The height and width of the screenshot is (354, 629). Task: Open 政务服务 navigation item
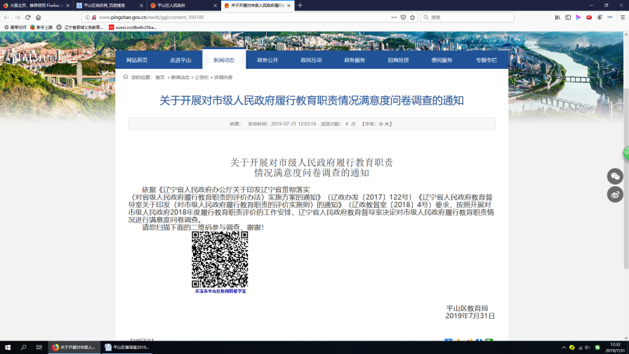coord(355,60)
